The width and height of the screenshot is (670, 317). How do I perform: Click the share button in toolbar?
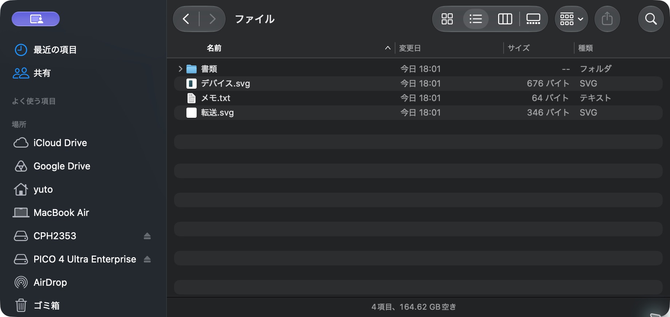click(x=607, y=19)
